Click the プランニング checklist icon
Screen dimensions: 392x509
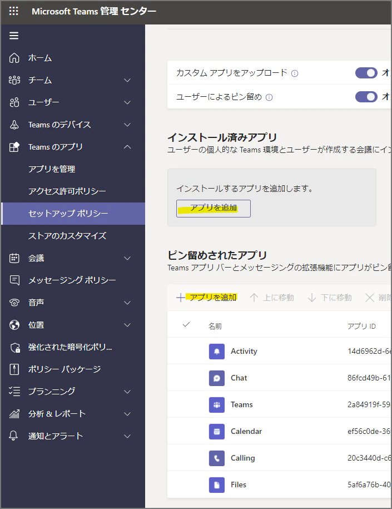[x=14, y=392]
